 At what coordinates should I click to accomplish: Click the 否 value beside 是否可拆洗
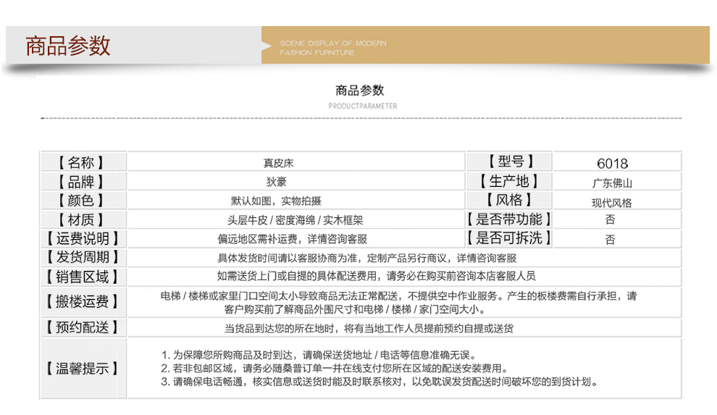click(610, 240)
